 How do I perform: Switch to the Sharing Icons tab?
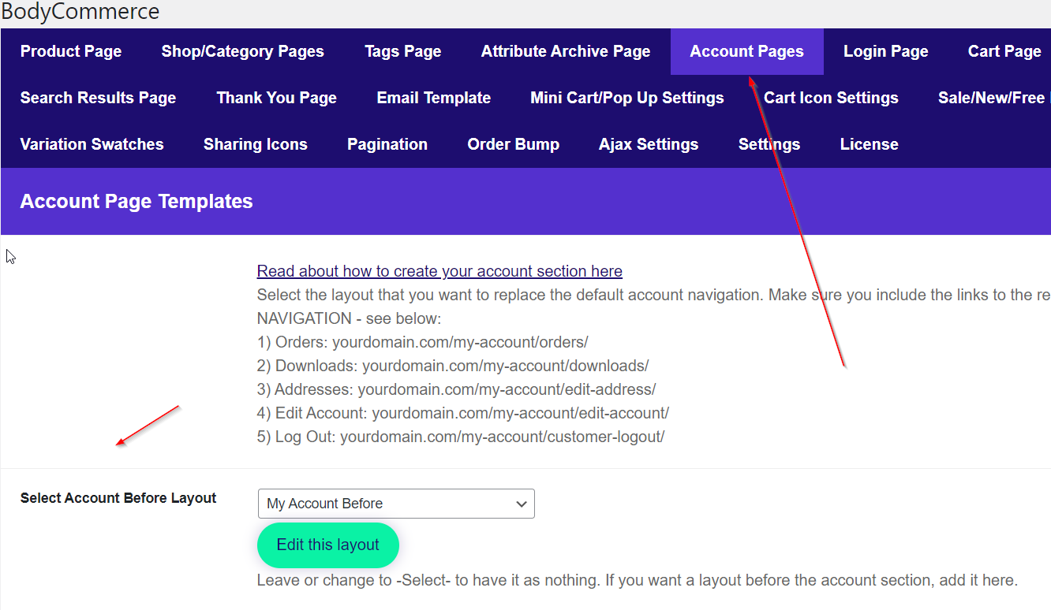255,145
